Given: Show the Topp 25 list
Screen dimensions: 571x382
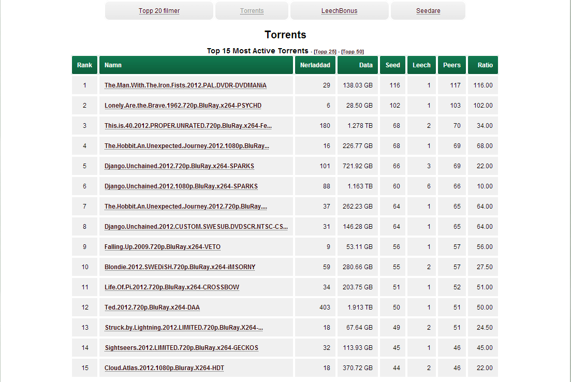Looking at the screenshot, I should coord(325,52).
